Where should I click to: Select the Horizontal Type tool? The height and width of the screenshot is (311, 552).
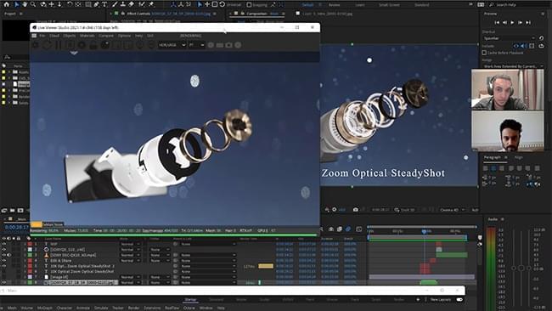pos(104,4)
